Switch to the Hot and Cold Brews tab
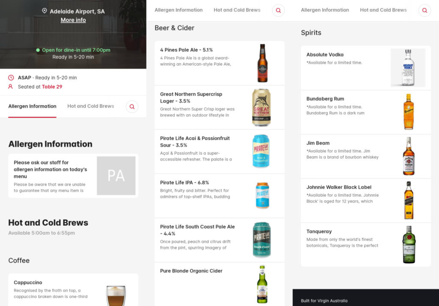Screen dimensions: 439x306 tap(90, 106)
